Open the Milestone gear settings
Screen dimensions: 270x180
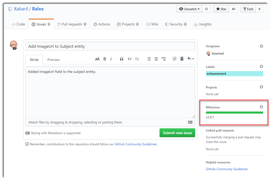tap(261, 107)
